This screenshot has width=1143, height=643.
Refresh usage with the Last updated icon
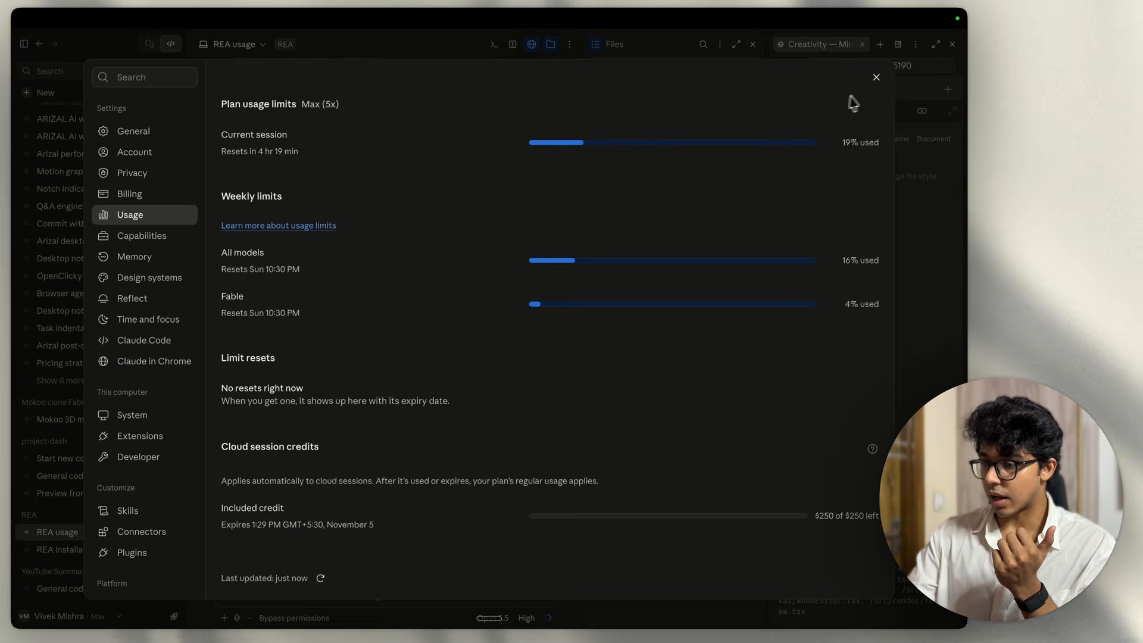pos(320,578)
